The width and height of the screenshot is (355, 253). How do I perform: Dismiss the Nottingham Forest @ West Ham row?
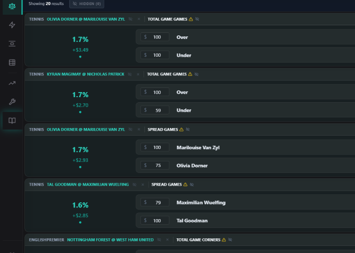point(167,240)
